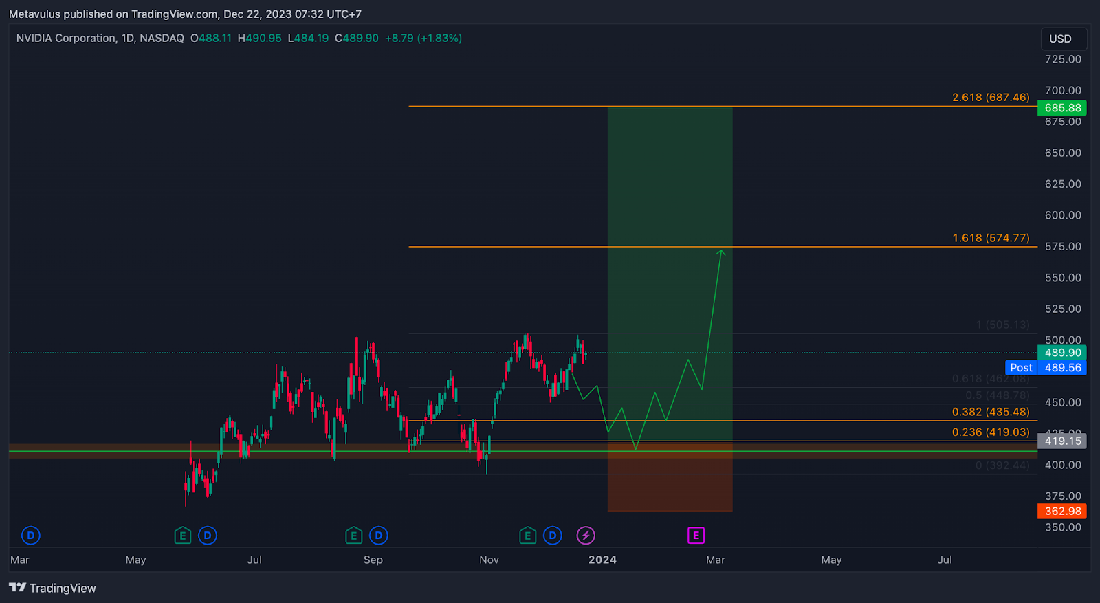Select the red stop-loss zone of the long position
The image size is (1100, 603).
coord(670,476)
